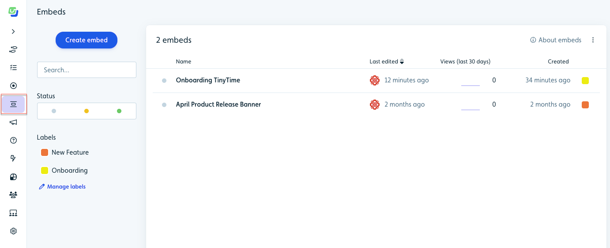
Task: Sort by Last edited column
Action: (387, 62)
